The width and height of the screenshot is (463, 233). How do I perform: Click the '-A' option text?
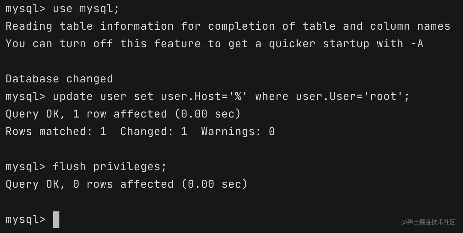(417, 44)
